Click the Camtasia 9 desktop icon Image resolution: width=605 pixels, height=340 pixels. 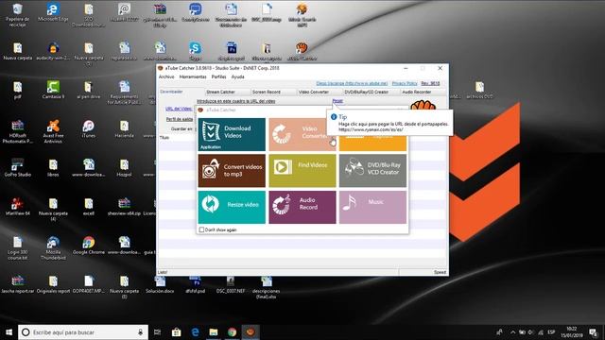53,90
